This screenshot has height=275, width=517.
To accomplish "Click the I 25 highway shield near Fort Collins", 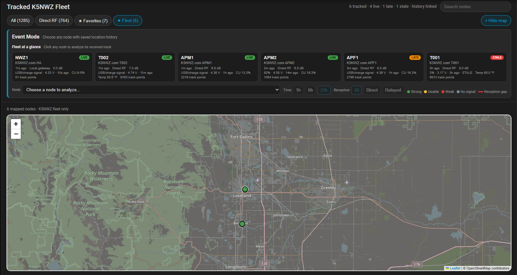I will (x=260, y=119).
